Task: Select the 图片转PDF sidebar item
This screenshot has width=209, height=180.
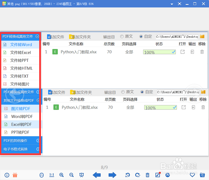Action: point(20,108)
